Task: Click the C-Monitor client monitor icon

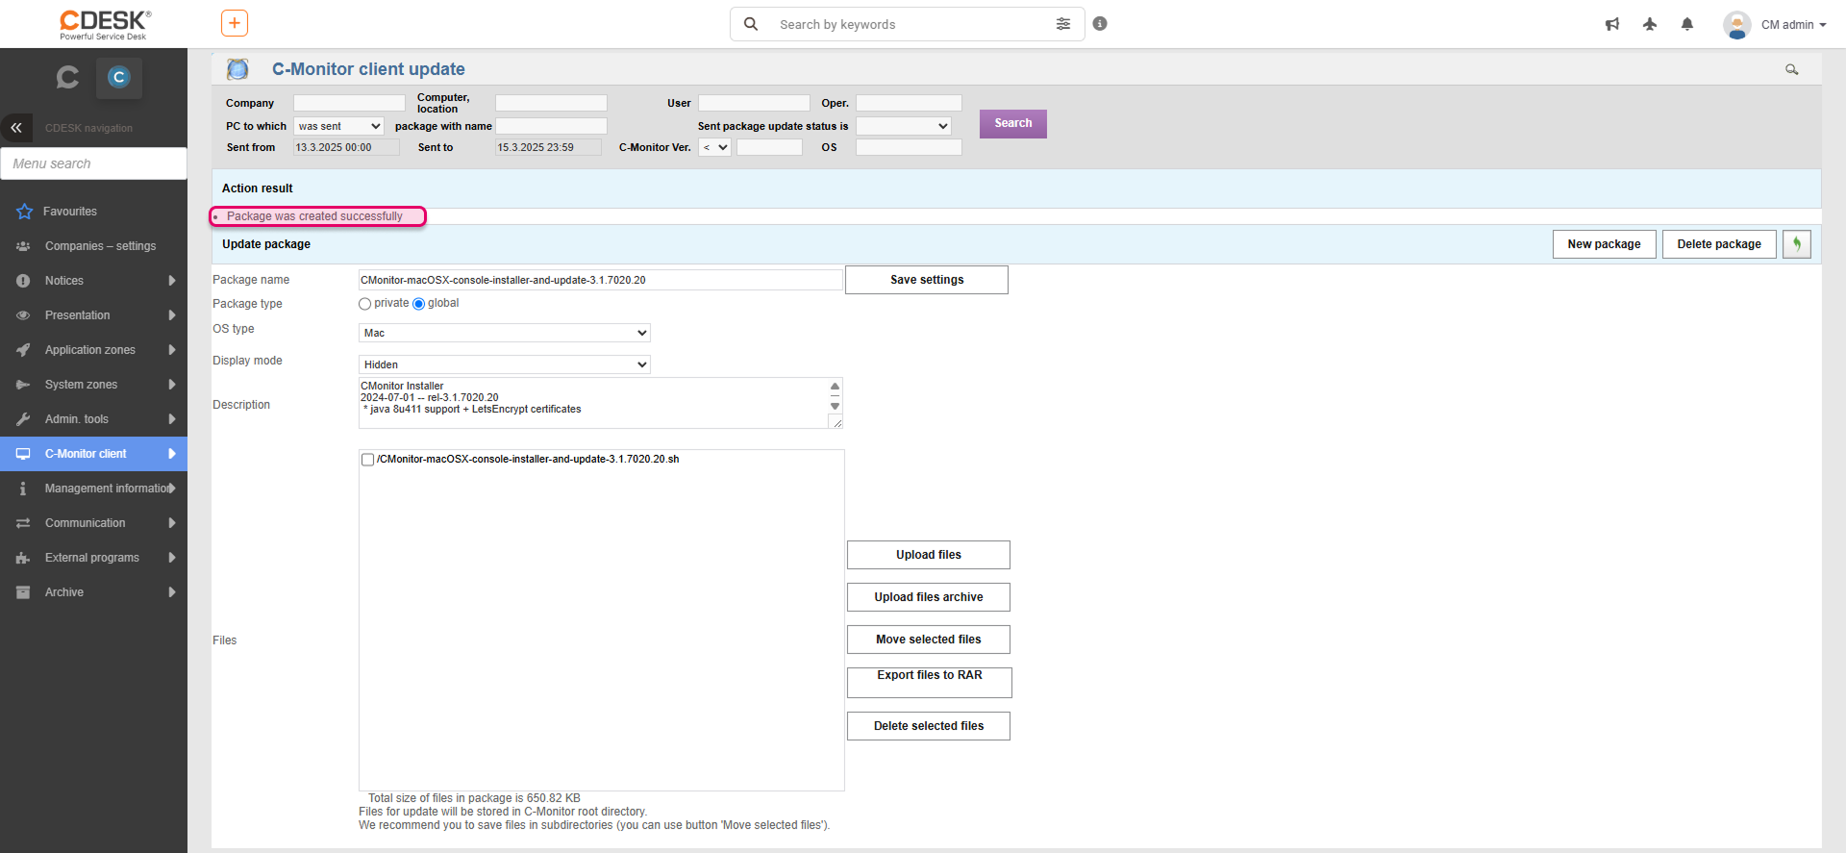Action: [x=23, y=454]
